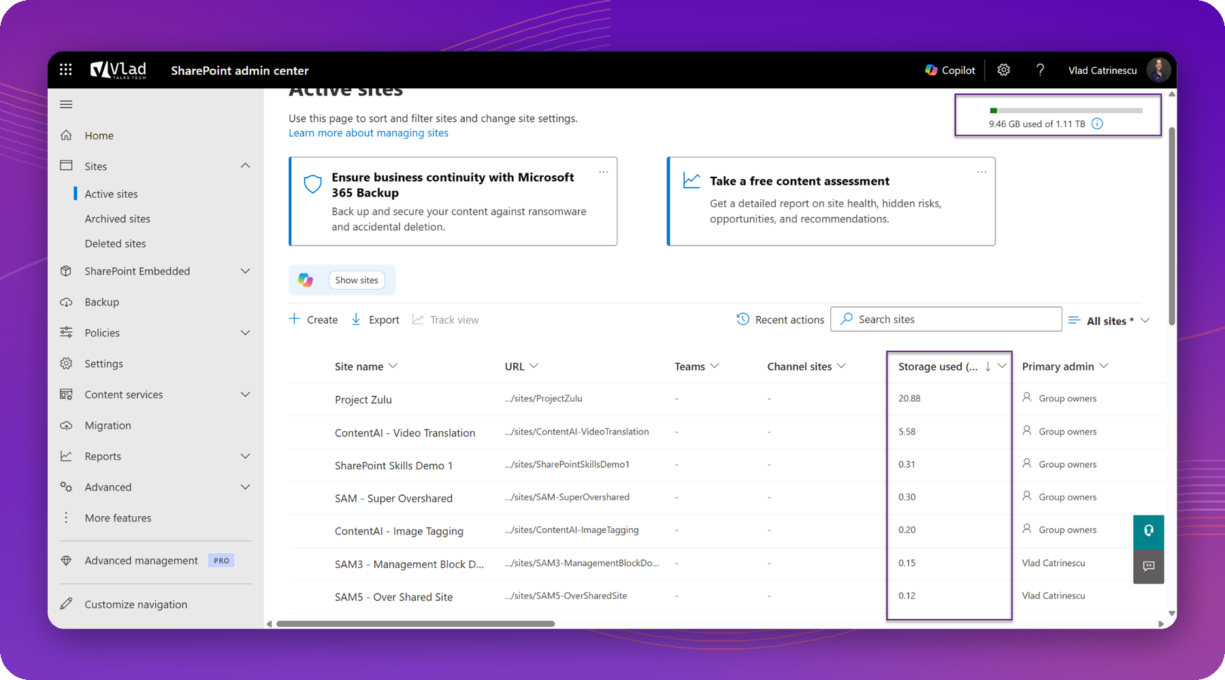This screenshot has width=1225, height=680.
Task: Click the Copilot icon beside Show sites
Action: 306,279
